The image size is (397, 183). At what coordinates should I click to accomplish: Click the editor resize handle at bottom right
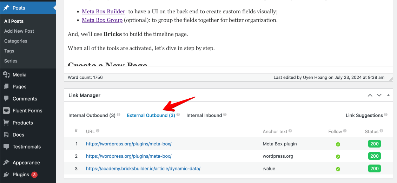tap(391, 79)
